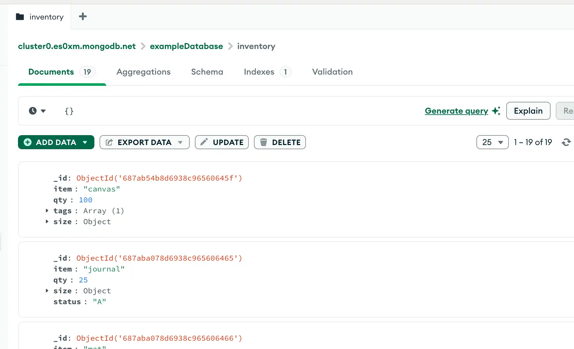
Task: Click the folder icon on the inventory tab
Action: pyautogui.click(x=20, y=17)
